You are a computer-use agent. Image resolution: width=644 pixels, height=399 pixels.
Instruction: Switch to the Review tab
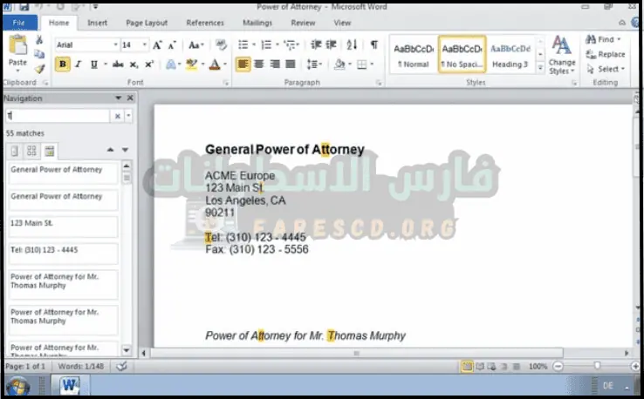tap(303, 23)
